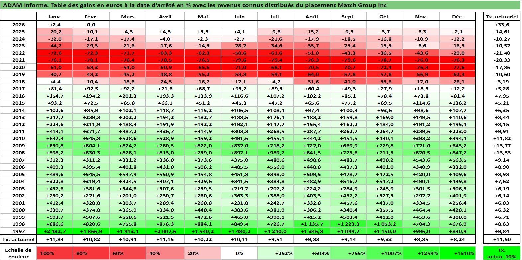The width and height of the screenshot is (522, 260).
Task: Click the -100% red legend swatch
Action: [54, 253]
